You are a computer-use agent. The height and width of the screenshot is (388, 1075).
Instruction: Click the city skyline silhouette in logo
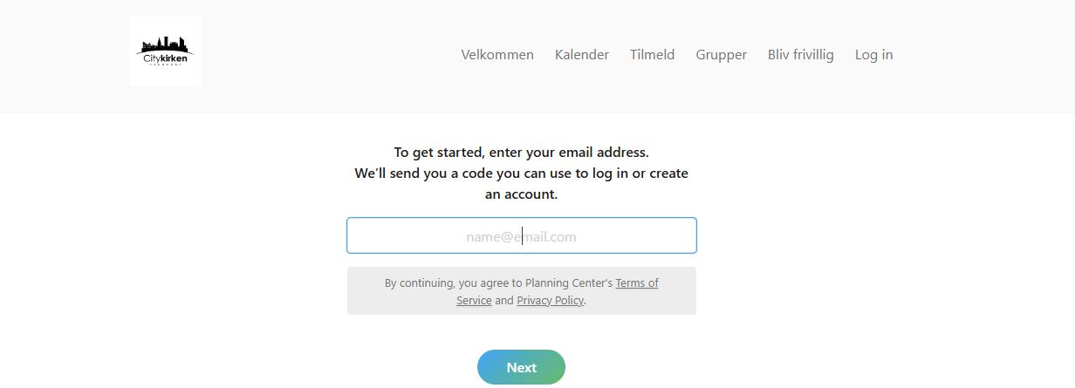pyautogui.click(x=165, y=44)
